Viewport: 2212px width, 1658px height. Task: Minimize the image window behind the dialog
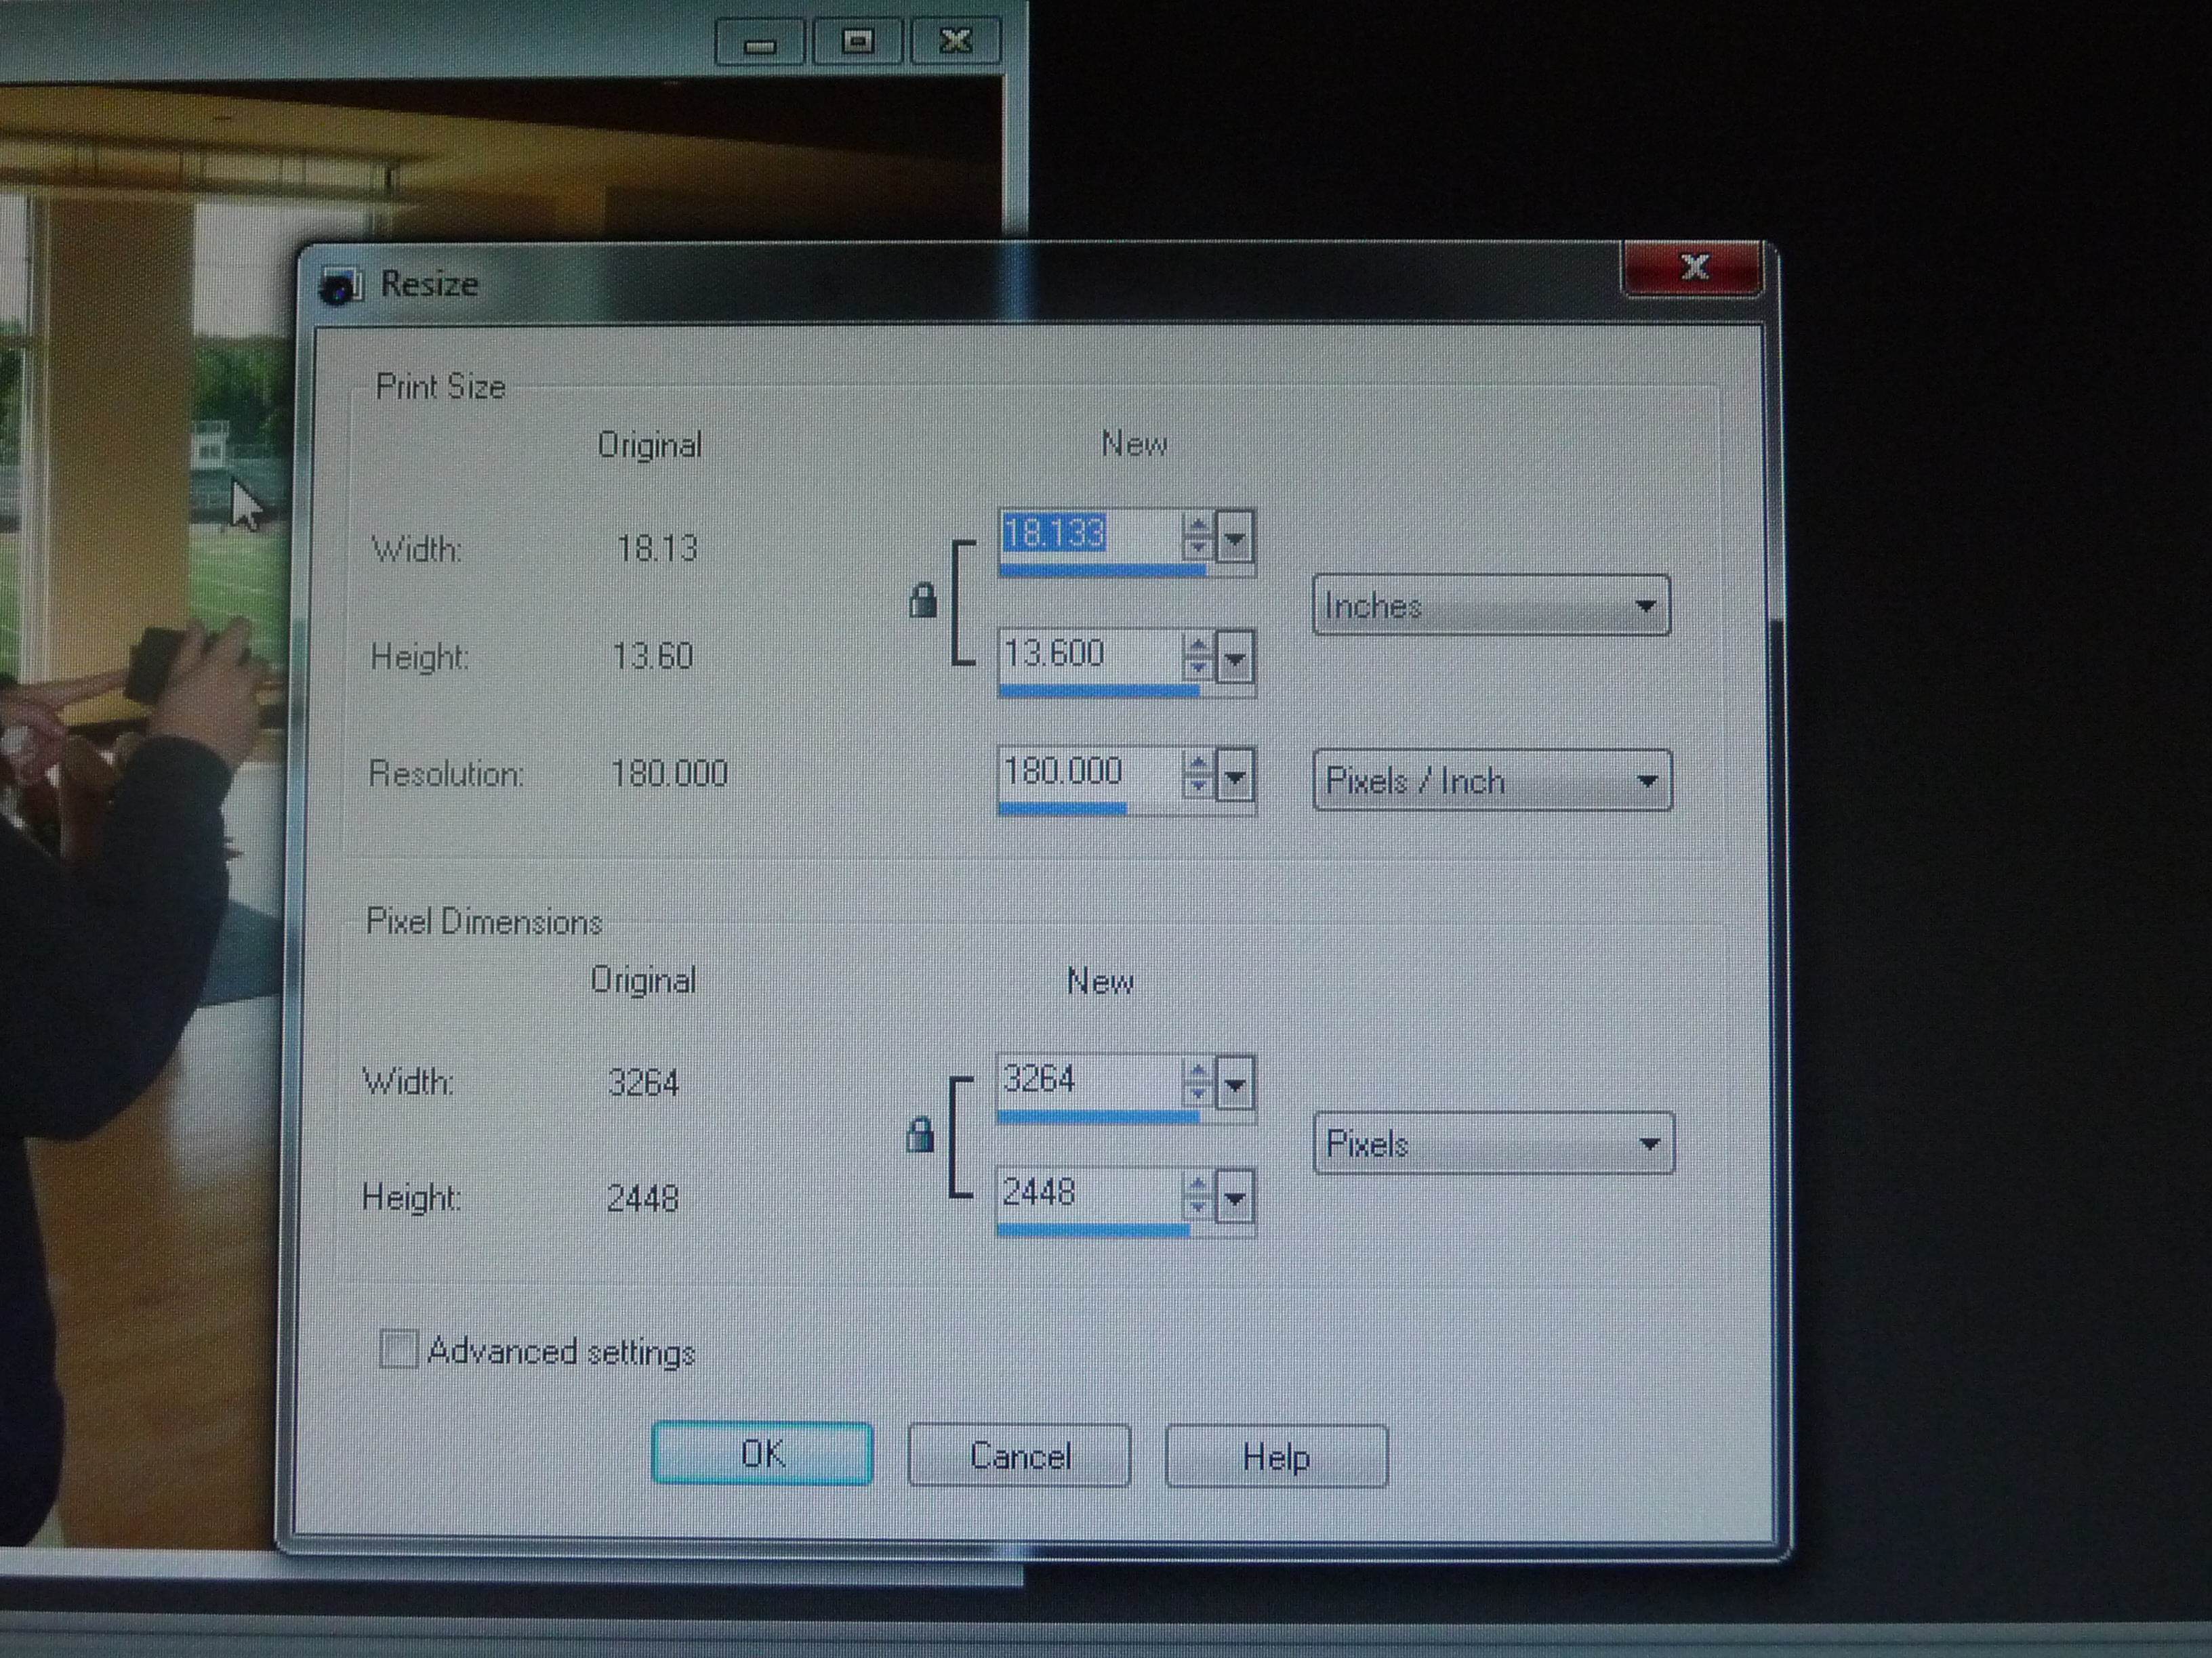760,42
